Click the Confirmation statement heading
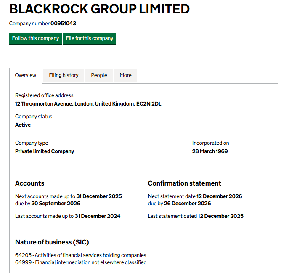 click(184, 183)
